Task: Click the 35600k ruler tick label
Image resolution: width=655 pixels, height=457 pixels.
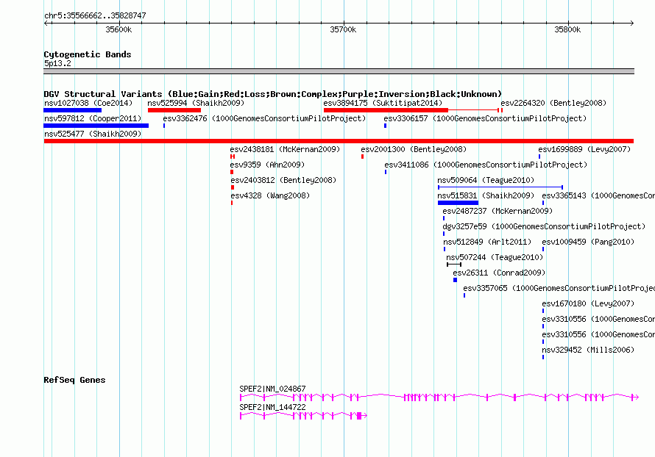Action: (x=118, y=29)
